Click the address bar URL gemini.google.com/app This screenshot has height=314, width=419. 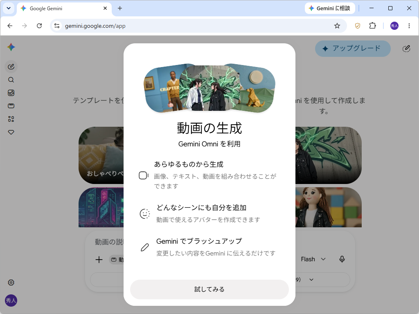(x=95, y=26)
